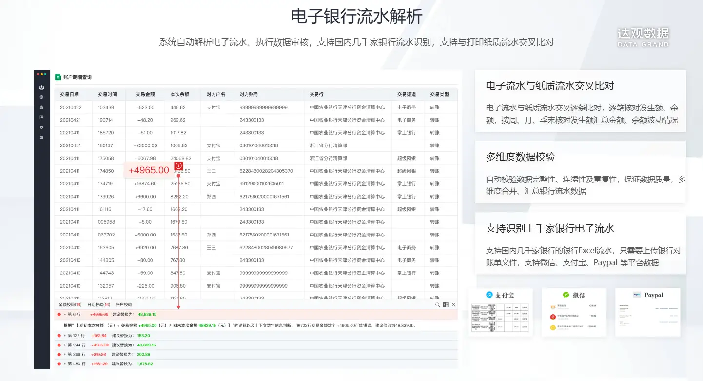Click the red alert icon beside +4965.00
This screenshot has height=381, width=703.
(x=178, y=166)
